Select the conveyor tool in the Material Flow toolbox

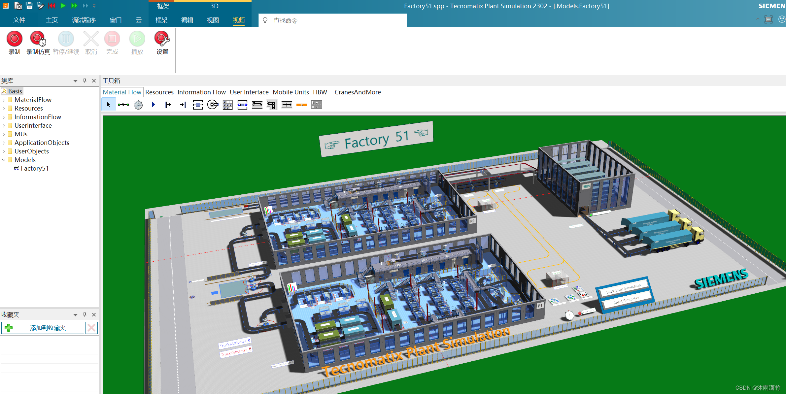(257, 105)
